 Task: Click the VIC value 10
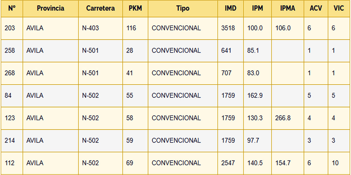click(x=335, y=163)
